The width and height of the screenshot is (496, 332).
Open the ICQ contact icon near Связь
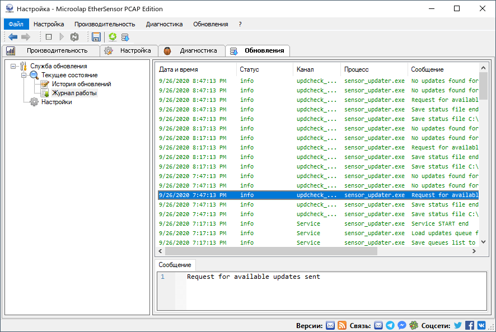(x=414, y=325)
